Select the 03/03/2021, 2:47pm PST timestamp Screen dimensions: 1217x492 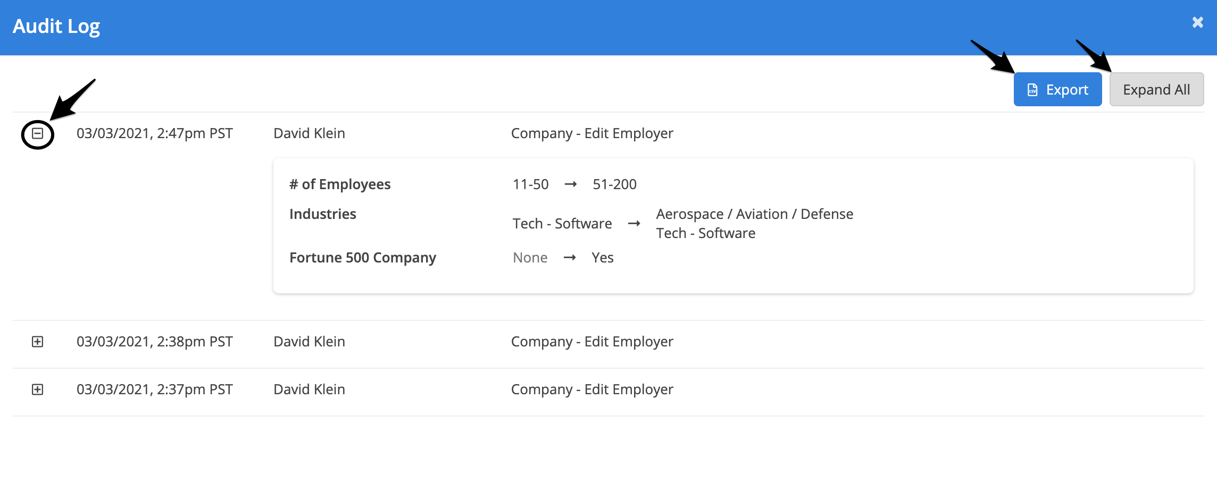[x=154, y=133]
